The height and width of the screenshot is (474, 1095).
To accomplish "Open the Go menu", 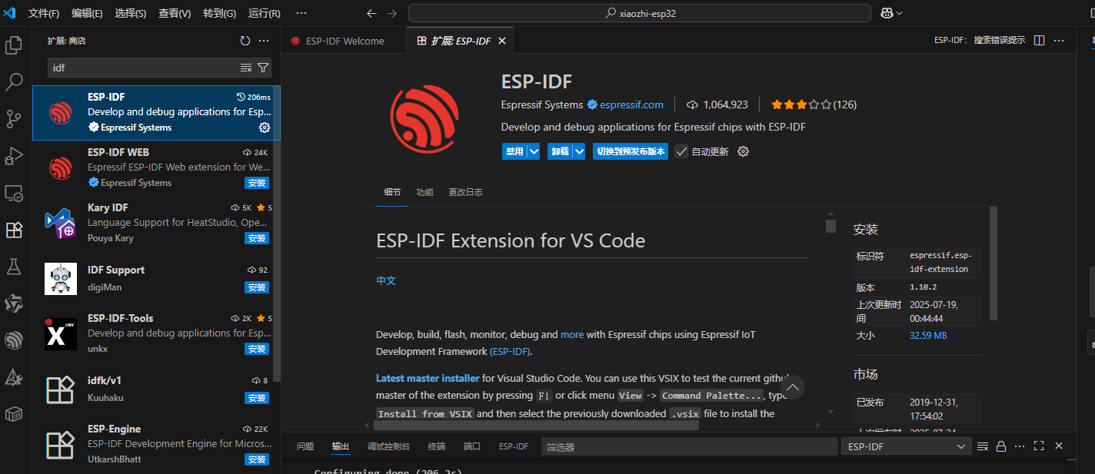I will click(220, 13).
